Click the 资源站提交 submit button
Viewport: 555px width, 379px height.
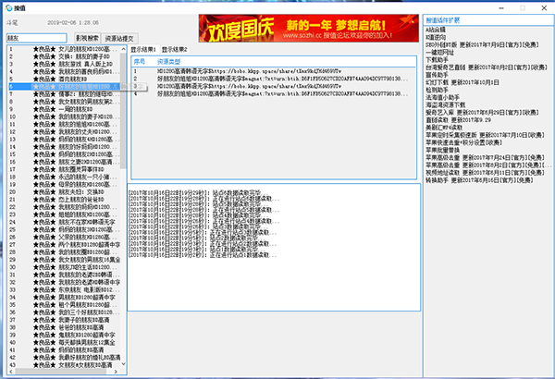click(x=119, y=38)
